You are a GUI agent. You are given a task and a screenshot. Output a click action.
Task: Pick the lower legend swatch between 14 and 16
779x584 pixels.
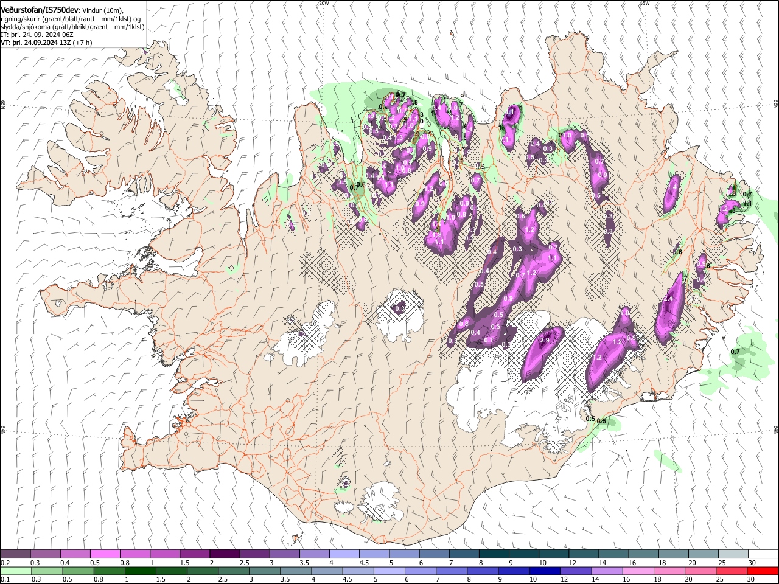(x=607, y=571)
